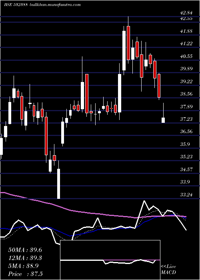
Task: Click the 50MA : 39.6 reading
Action: pos(25,250)
